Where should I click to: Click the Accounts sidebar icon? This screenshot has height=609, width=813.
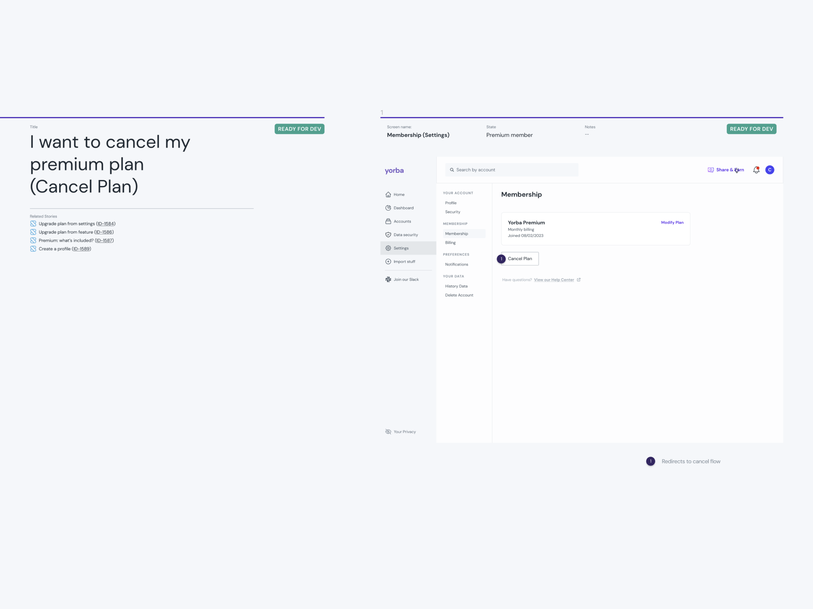(x=388, y=221)
